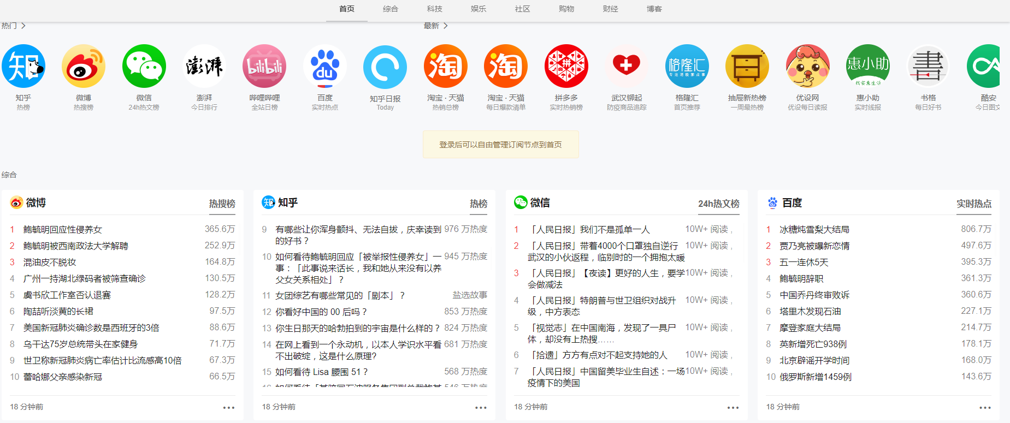This screenshot has height=423, width=1010.
Task: Open the 微博 热搜榜 header link
Action: (222, 204)
